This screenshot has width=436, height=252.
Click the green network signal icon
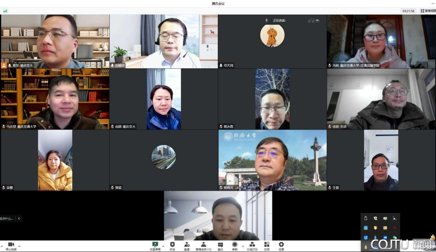click(5, 11)
